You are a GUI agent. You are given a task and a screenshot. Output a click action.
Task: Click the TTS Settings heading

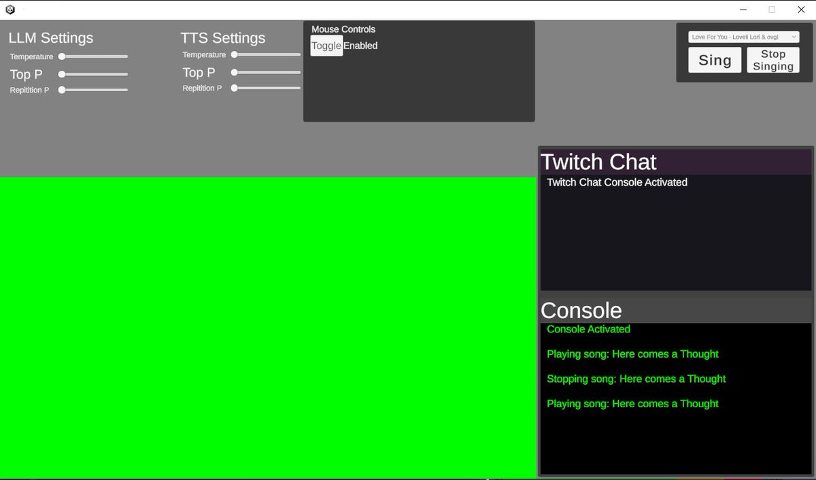coord(223,38)
